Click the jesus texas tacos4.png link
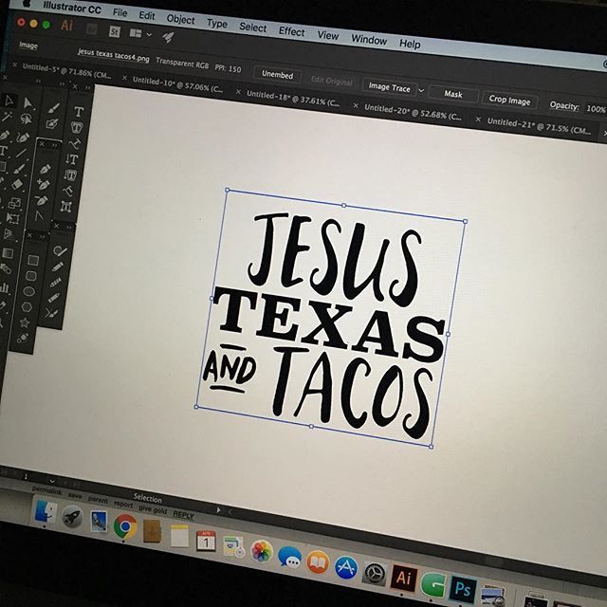 114,55
